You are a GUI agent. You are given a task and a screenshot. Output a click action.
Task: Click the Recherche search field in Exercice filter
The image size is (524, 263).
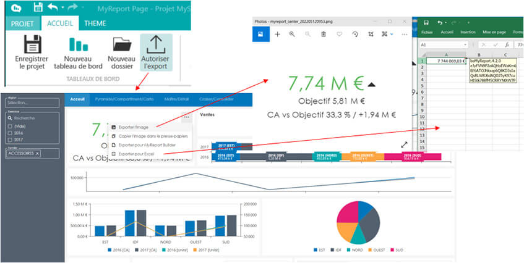pos(32,118)
